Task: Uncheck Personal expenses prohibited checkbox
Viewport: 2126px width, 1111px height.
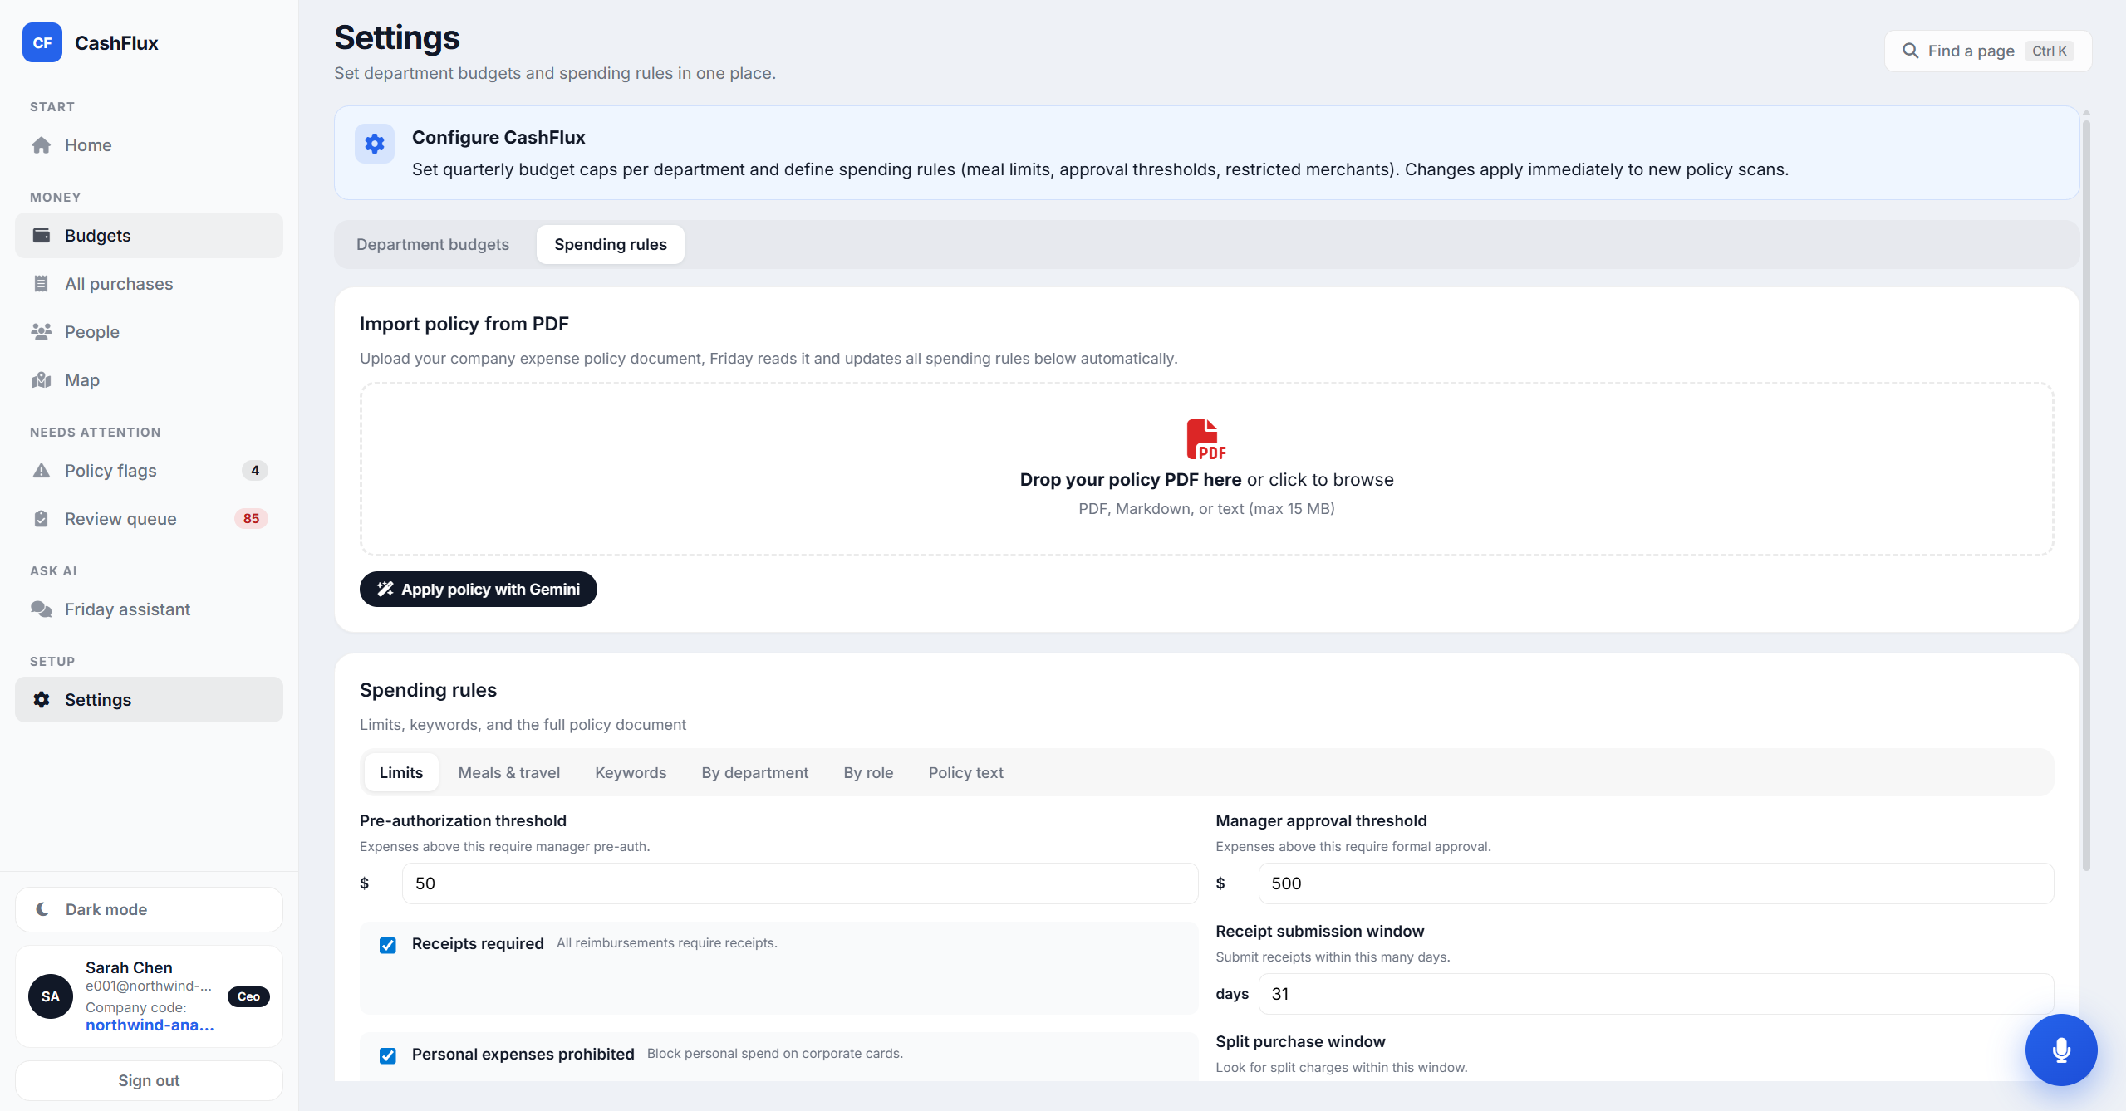Action: [x=388, y=1055]
